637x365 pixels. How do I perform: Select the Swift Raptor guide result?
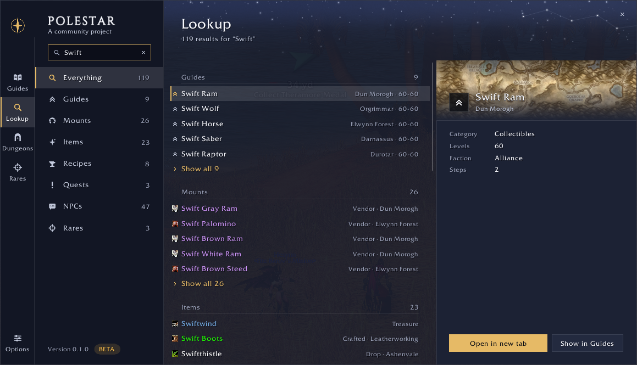300,154
